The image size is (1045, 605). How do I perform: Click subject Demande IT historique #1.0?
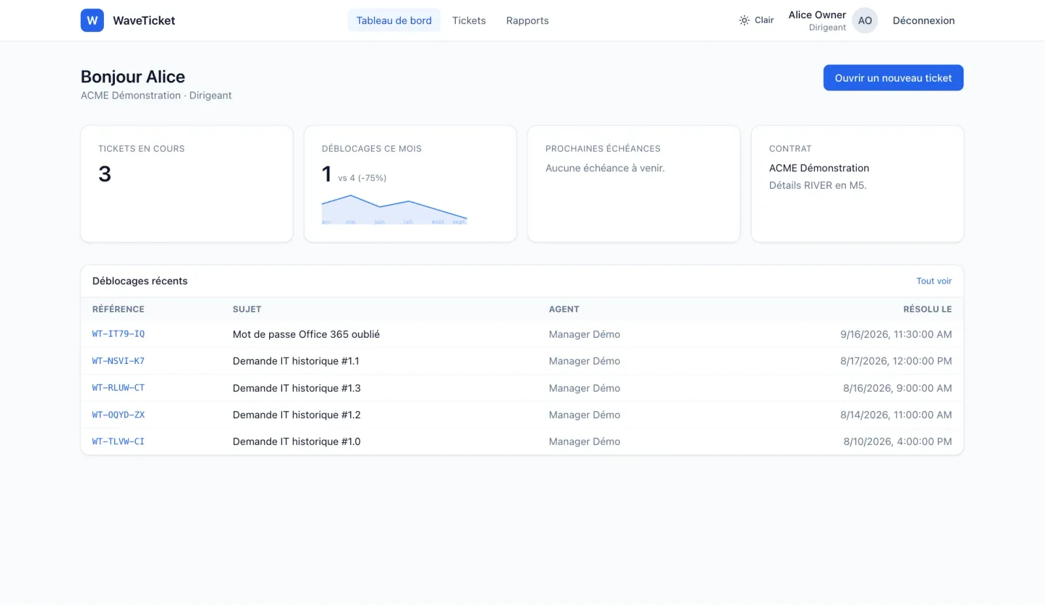pyautogui.click(x=297, y=442)
